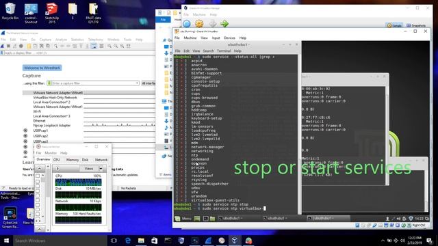Click Views button in Resource Monitor
This screenshot has height=246, width=438.
click(x=89, y=169)
